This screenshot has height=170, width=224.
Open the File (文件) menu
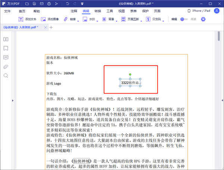[7, 11]
